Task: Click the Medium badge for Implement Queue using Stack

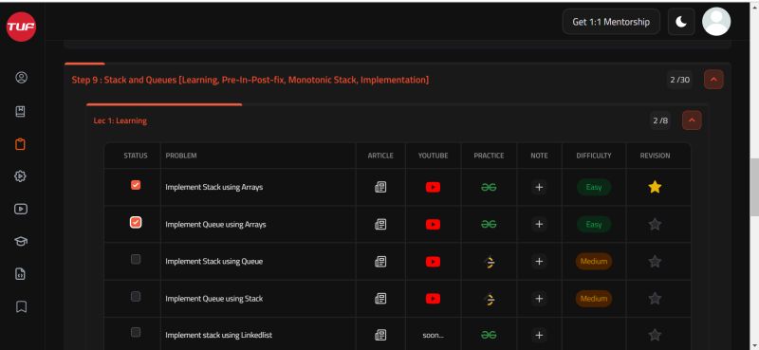Action: pyautogui.click(x=594, y=299)
